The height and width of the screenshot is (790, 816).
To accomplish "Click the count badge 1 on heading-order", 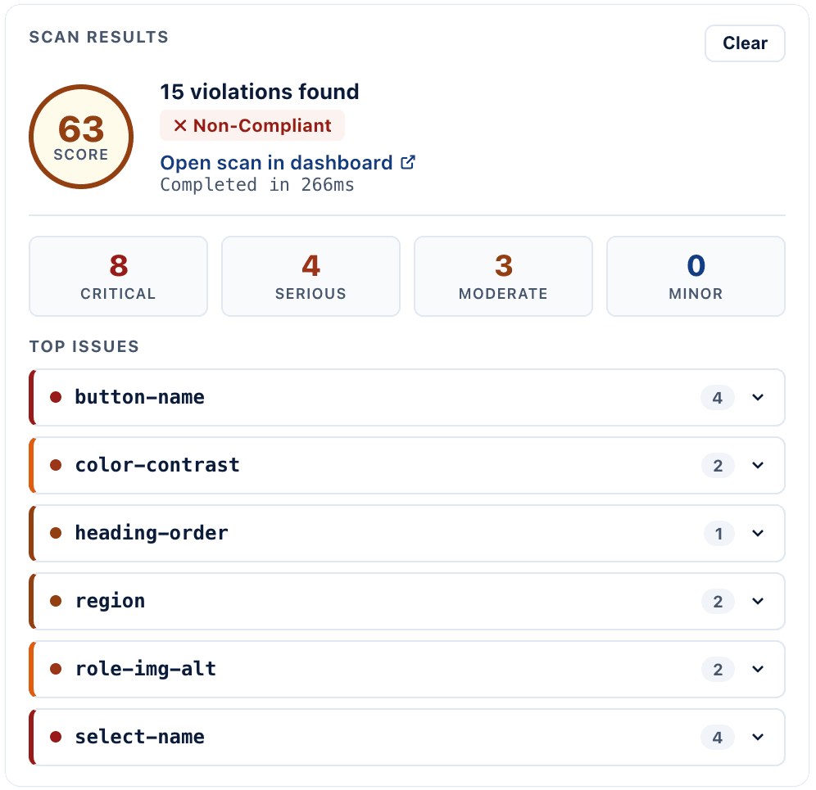I will (x=719, y=534).
